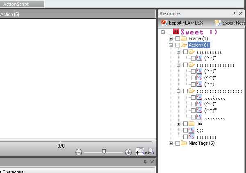Select the Frame (1) folder icon

click(184, 38)
